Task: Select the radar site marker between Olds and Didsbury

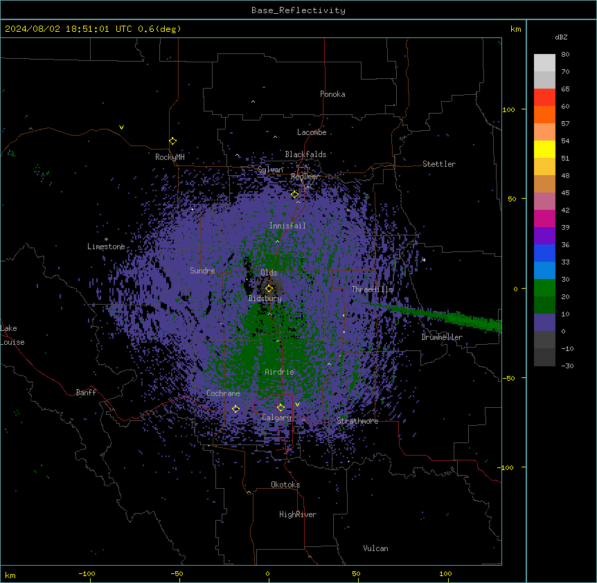Action: pyautogui.click(x=269, y=289)
